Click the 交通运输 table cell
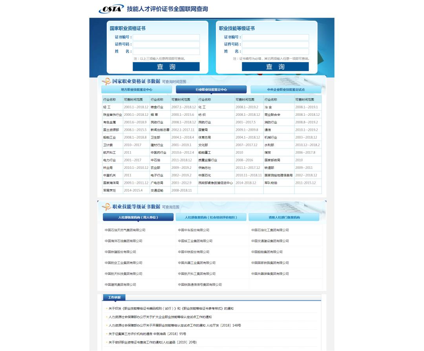 coord(160,190)
